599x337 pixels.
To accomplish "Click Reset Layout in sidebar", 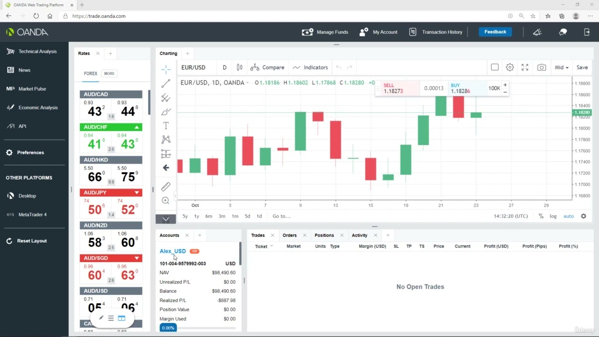I will coord(26,241).
